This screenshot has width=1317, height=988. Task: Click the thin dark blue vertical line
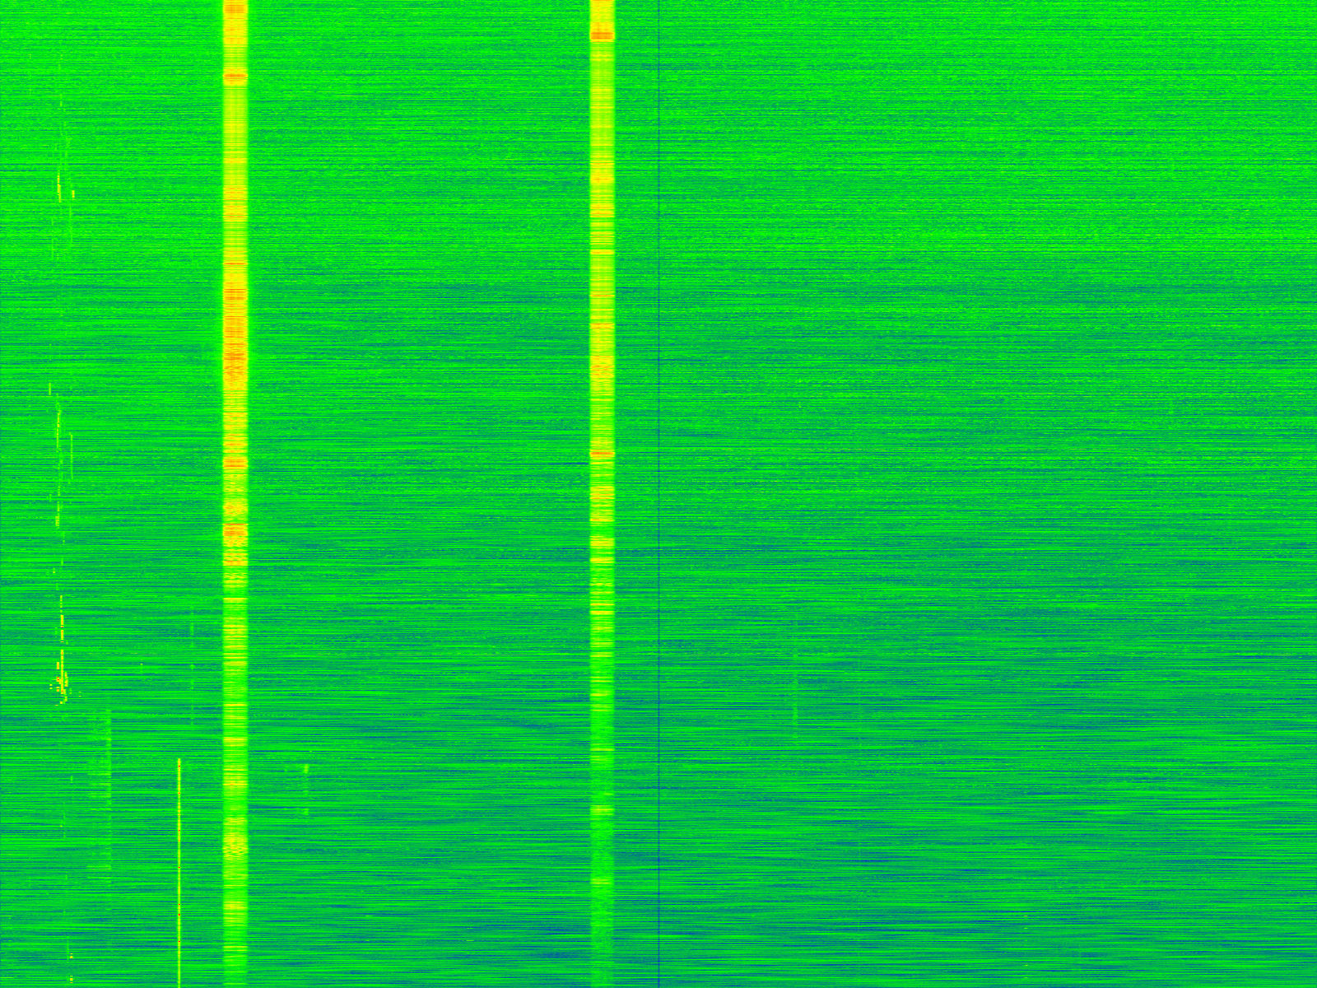tap(659, 494)
